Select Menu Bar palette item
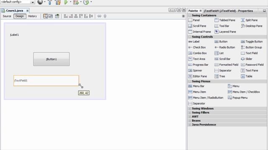This screenshot has height=150, width=268. coord(196,86)
